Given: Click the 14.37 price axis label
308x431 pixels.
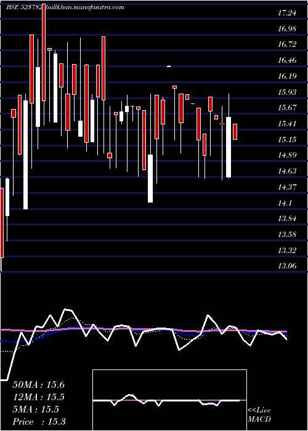Looking at the screenshot, I should [x=287, y=187].
